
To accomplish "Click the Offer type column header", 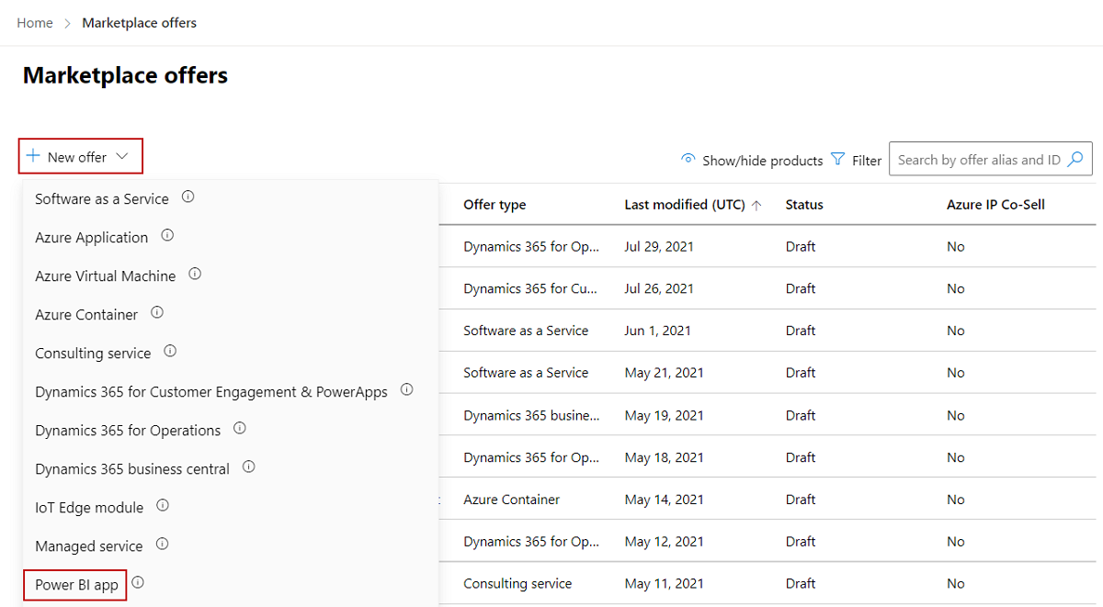I will 495,205.
